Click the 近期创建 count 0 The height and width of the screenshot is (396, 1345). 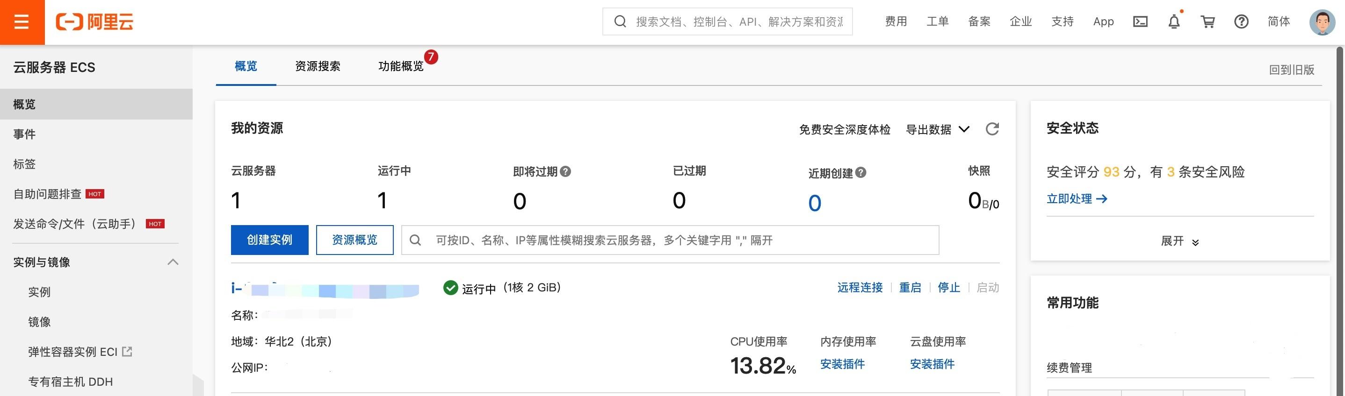tap(815, 203)
